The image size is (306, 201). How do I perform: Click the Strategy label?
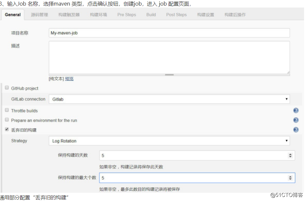pos(19,141)
